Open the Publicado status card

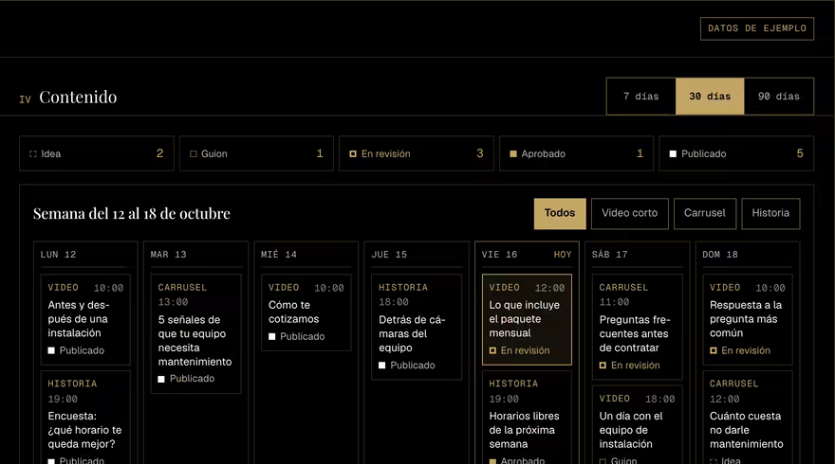tap(736, 153)
